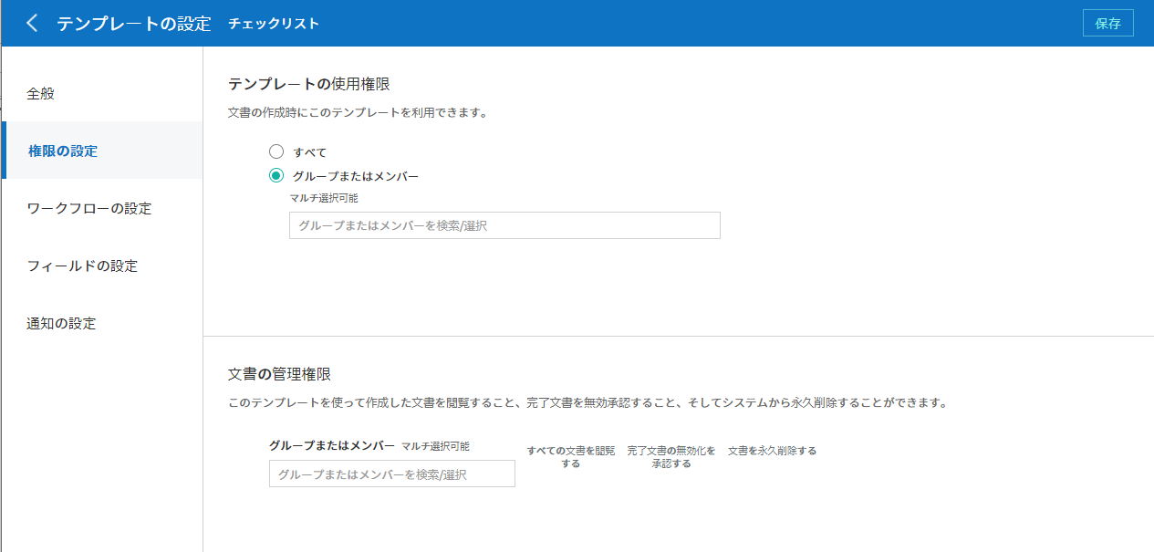Viewport: 1154px width, 552px height.
Task: Click the 文書の管理権限 heading
Action: [x=279, y=374]
